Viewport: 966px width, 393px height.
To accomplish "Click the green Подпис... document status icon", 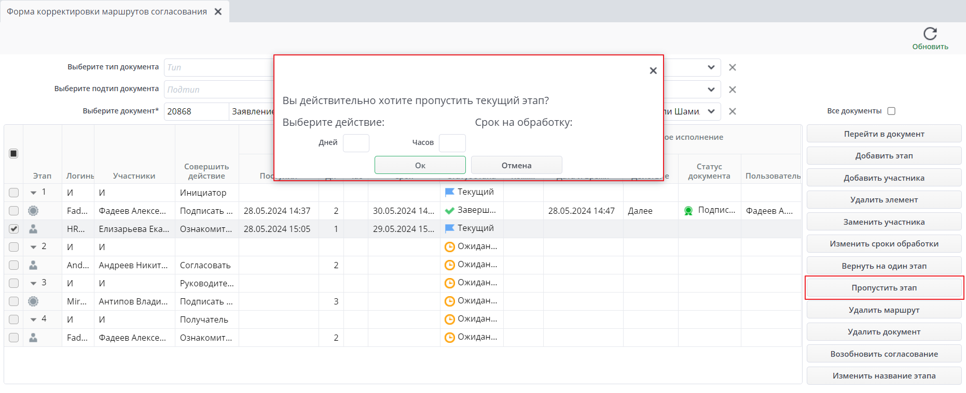I will [688, 211].
